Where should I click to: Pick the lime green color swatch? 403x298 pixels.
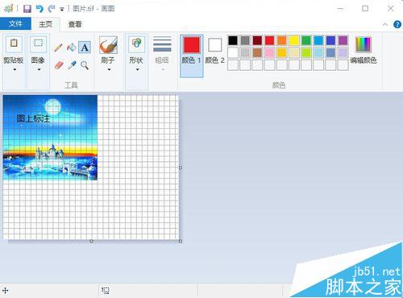tap(306, 52)
